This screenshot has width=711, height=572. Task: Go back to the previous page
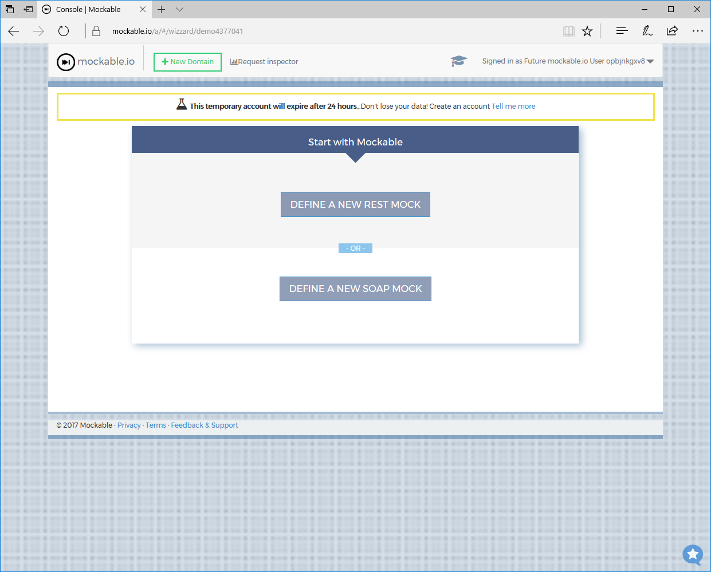(x=14, y=31)
